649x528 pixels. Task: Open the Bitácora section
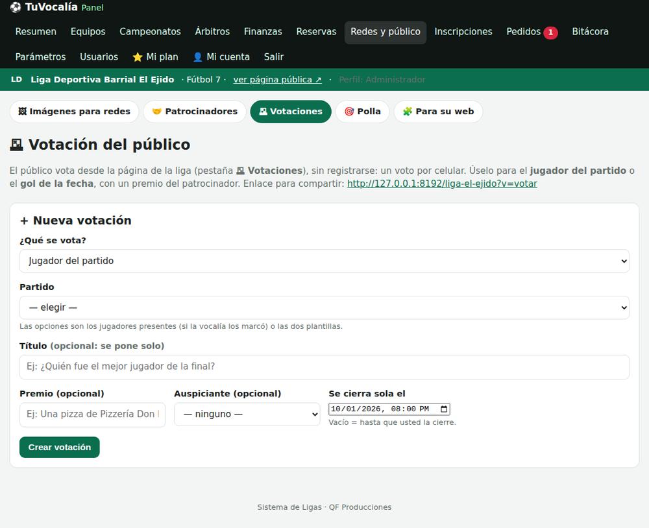tap(590, 32)
